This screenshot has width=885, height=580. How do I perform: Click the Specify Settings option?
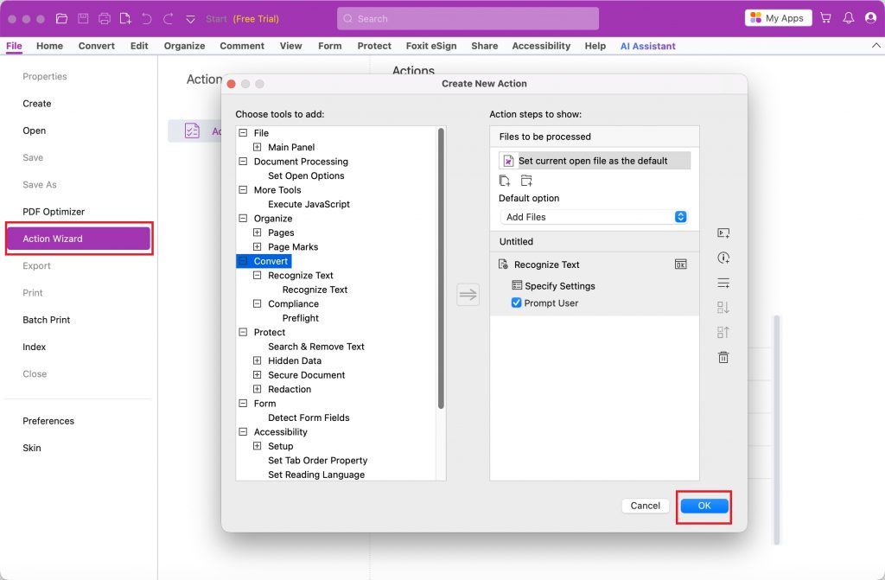point(553,286)
